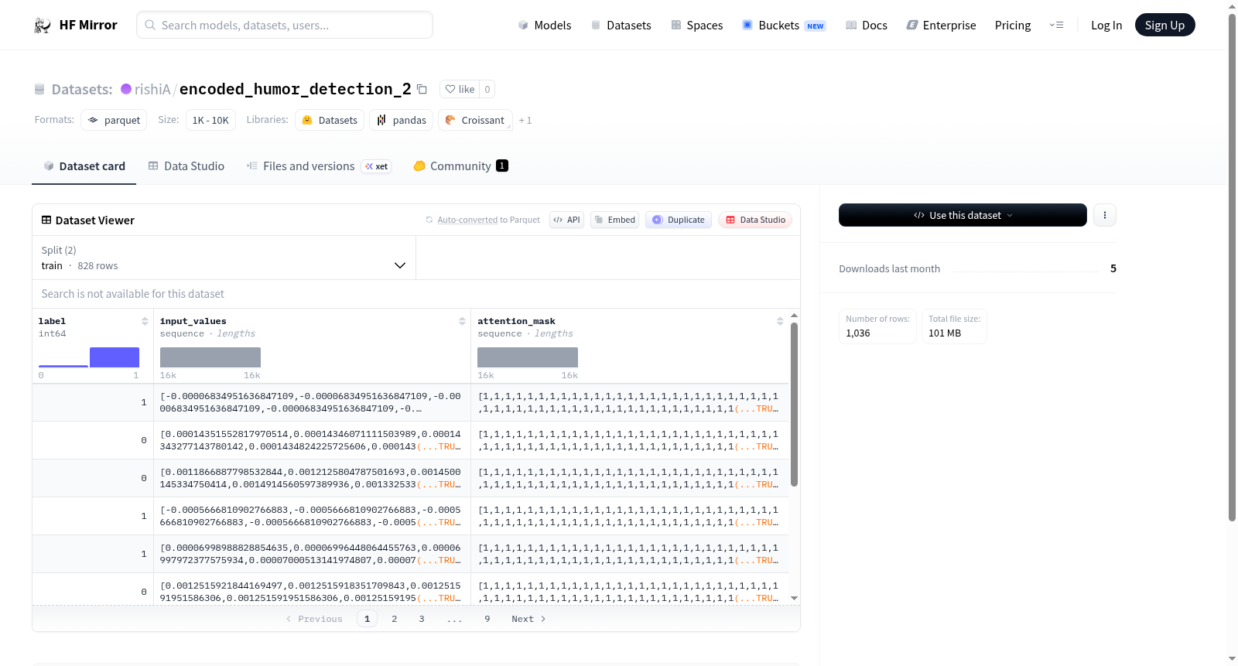Focus the search models, datasets, users field
The width and height of the screenshot is (1238, 666).
(x=285, y=25)
